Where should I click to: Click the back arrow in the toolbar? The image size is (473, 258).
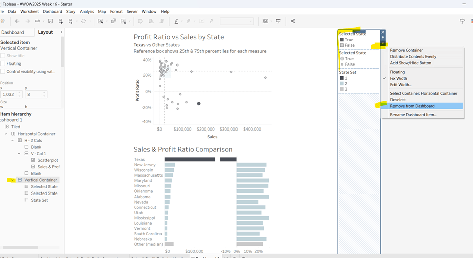tap(17, 21)
